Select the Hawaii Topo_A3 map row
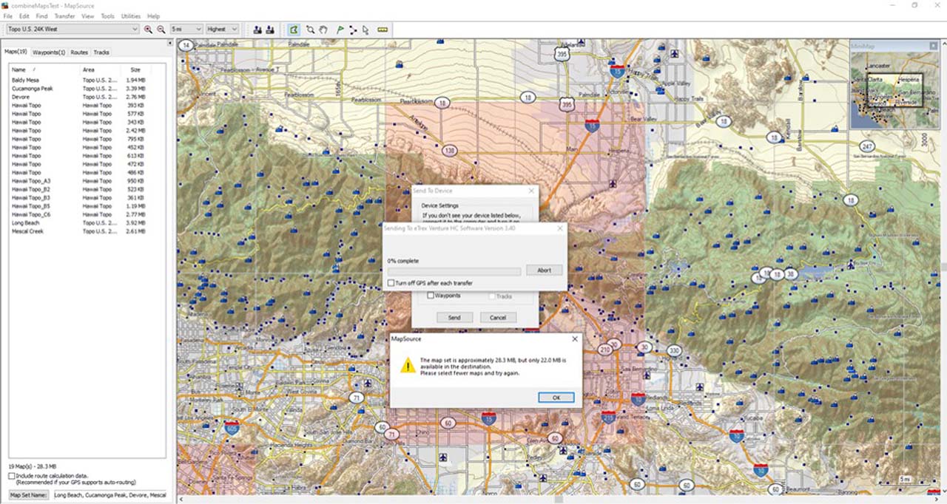Viewport: 947px width, 504px height. coord(78,181)
